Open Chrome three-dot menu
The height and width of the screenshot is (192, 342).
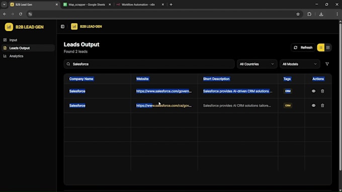coord(337,14)
